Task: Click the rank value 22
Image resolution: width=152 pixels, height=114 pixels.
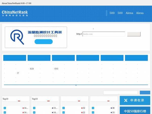Action: tap(84, 112)
